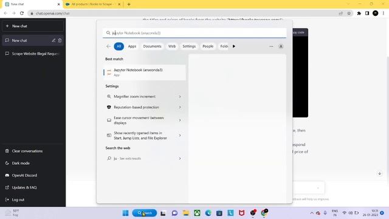This screenshot has height=219, width=389.
Task: Click scroll-to-bottom arrow in chat
Action: pyautogui.click(x=379, y=173)
